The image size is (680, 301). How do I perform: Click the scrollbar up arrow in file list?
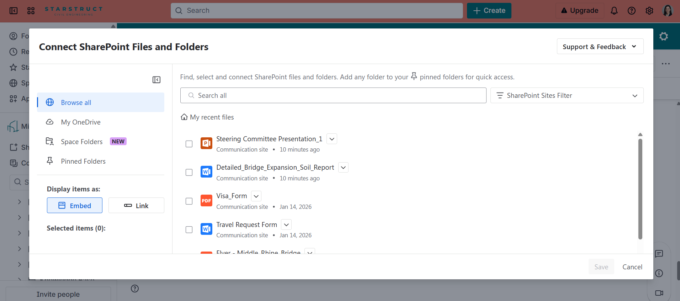(x=640, y=134)
